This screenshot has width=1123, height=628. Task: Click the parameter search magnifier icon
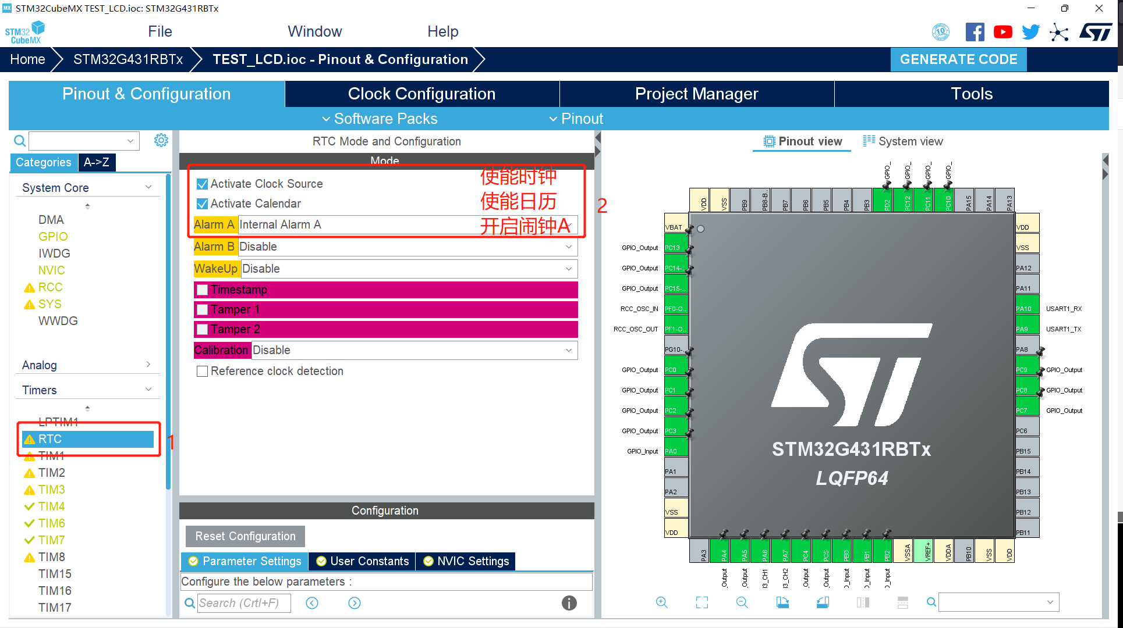190,603
